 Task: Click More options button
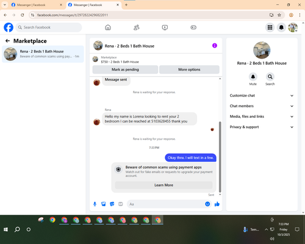(x=189, y=70)
